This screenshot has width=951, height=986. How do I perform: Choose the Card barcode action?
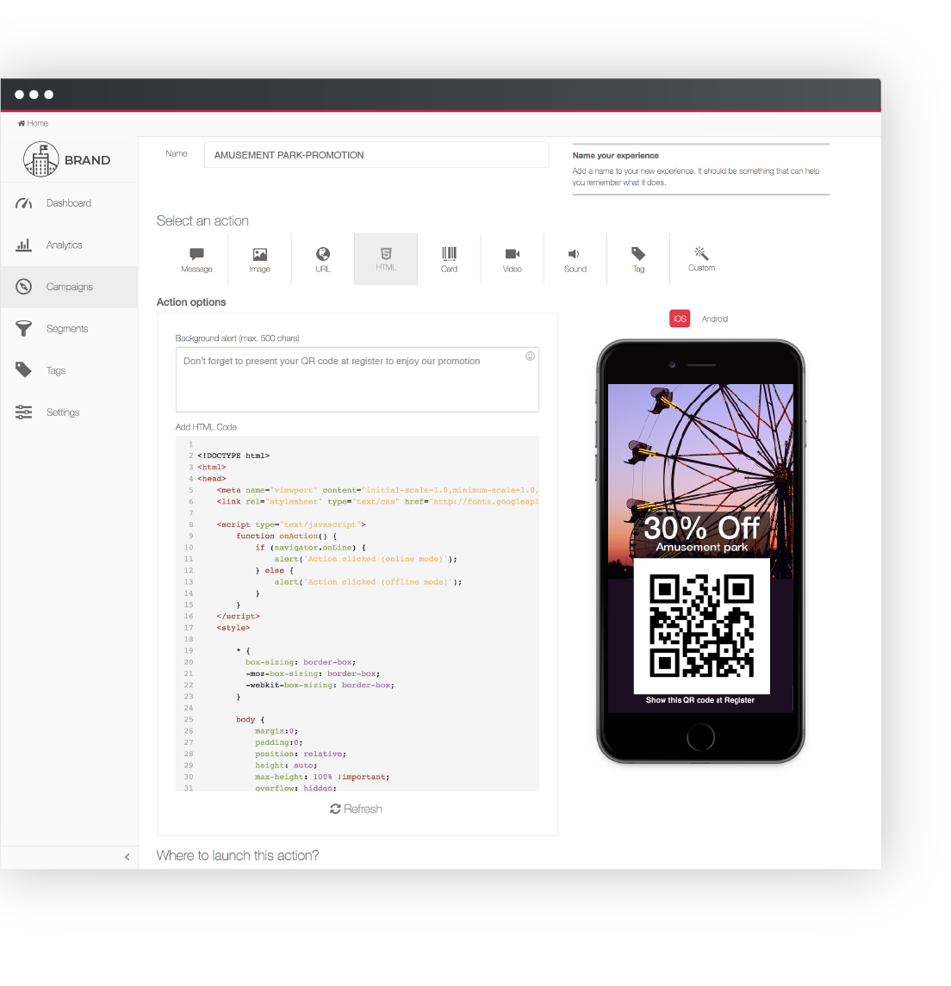click(x=449, y=260)
